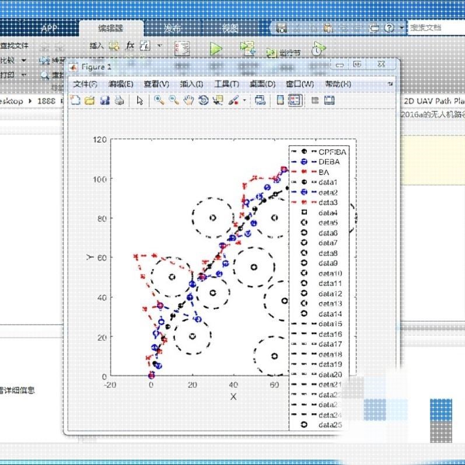The image size is (465, 465).
Task: Click the X axis label of the plot
Action: pyautogui.click(x=233, y=397)
